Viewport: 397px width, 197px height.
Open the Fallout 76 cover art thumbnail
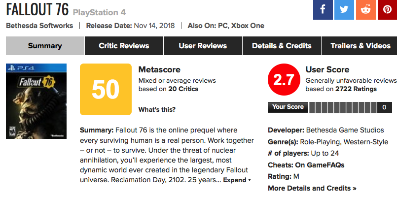click(36, 101)
